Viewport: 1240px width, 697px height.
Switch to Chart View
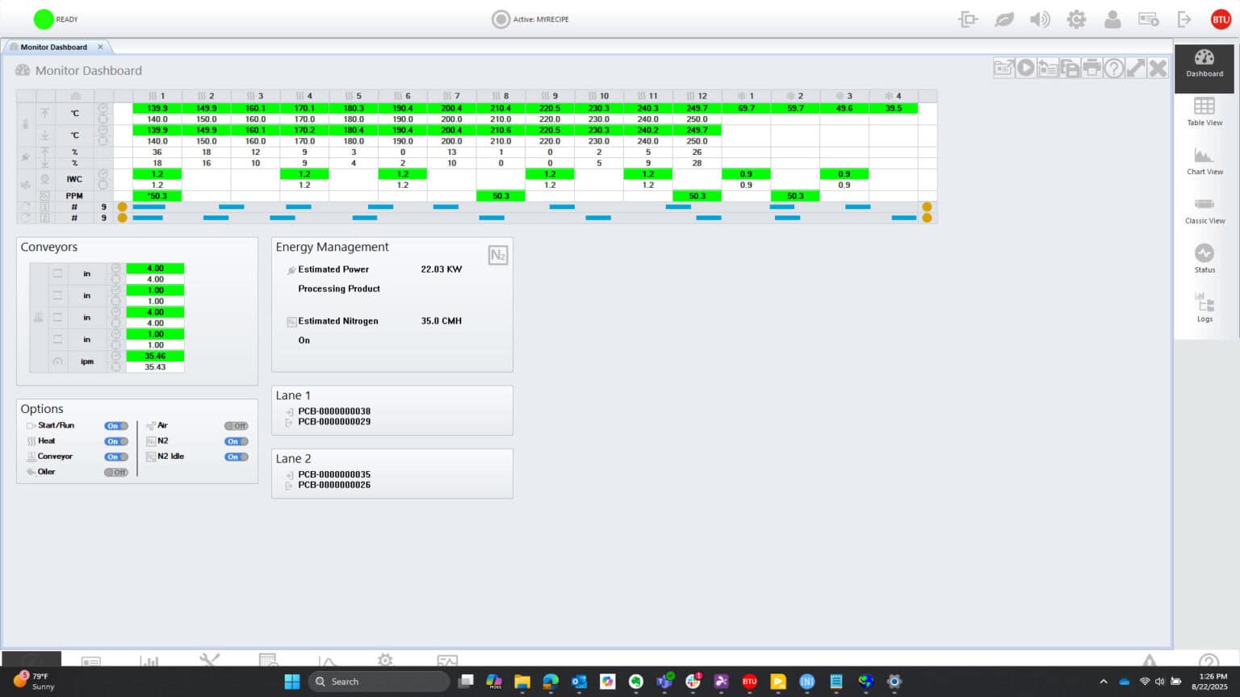point(1204,161)
